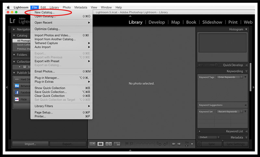Open Recent Keywords set dropdown

230,112
